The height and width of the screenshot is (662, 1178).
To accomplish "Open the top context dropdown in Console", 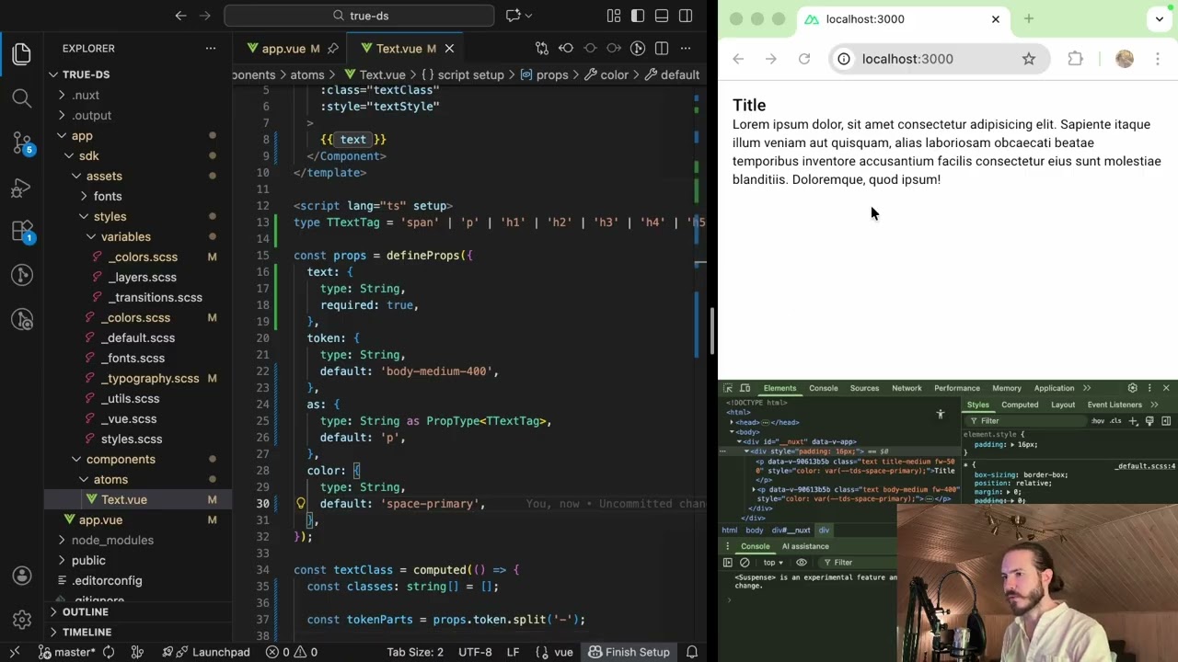I will 773,563.
